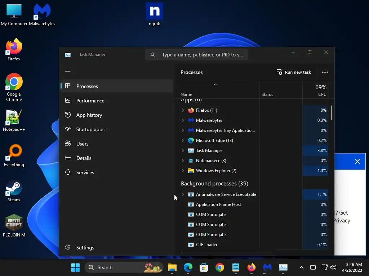
Task: Select Notepad++ desktop shortcut
Action: 14,120
